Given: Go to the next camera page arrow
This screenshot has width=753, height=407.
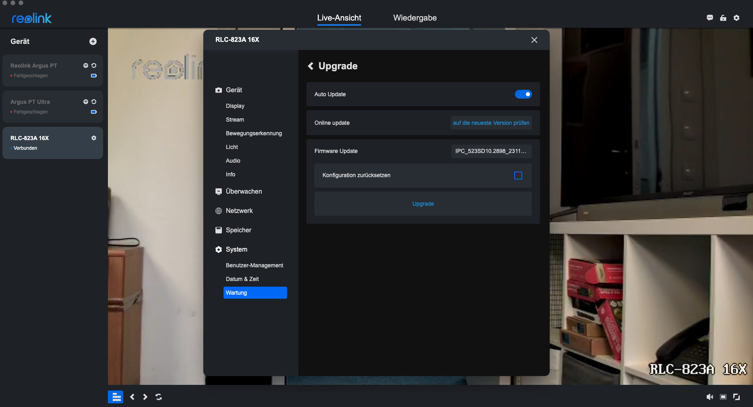Looking at the screenshot, I should pos(145,397).
